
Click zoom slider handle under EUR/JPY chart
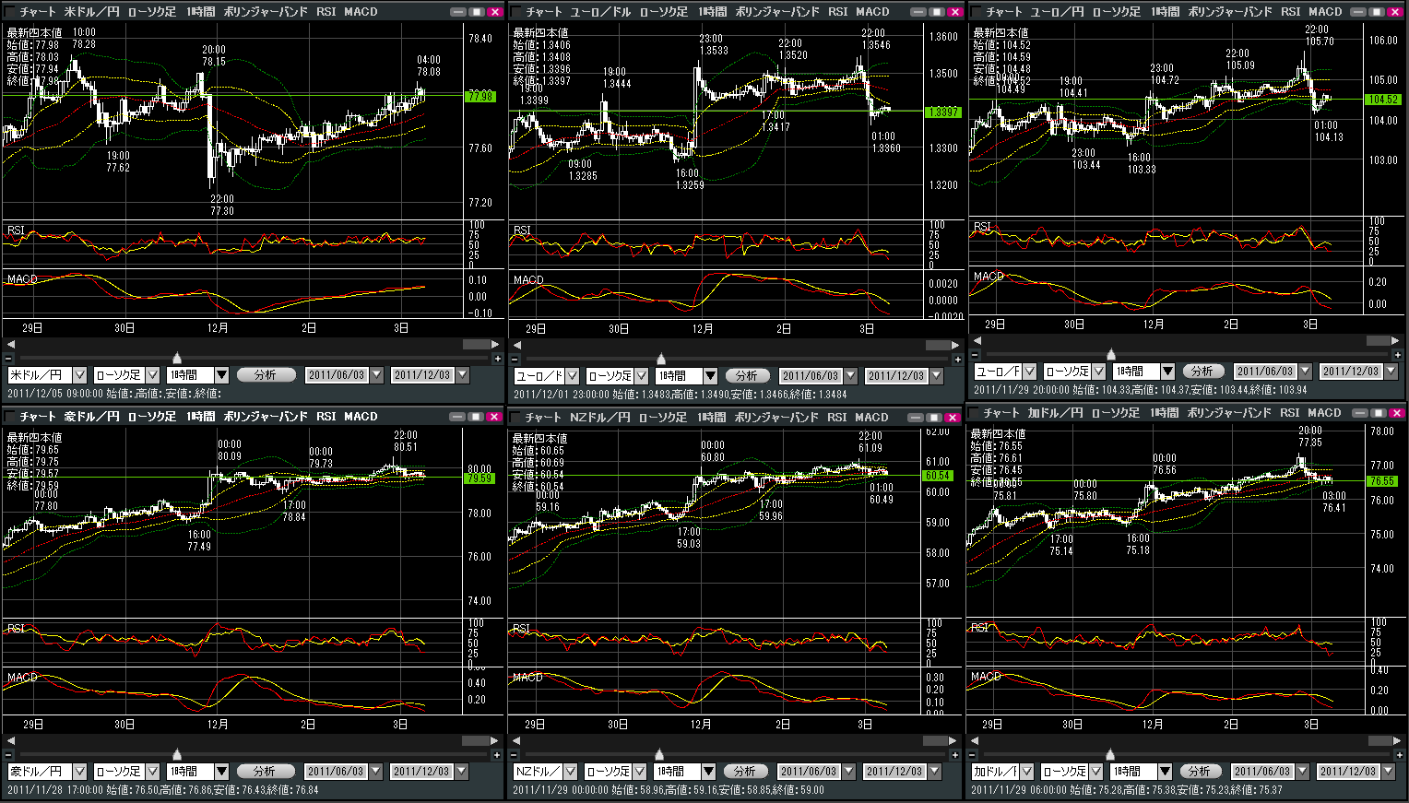tap(1111, 354)
